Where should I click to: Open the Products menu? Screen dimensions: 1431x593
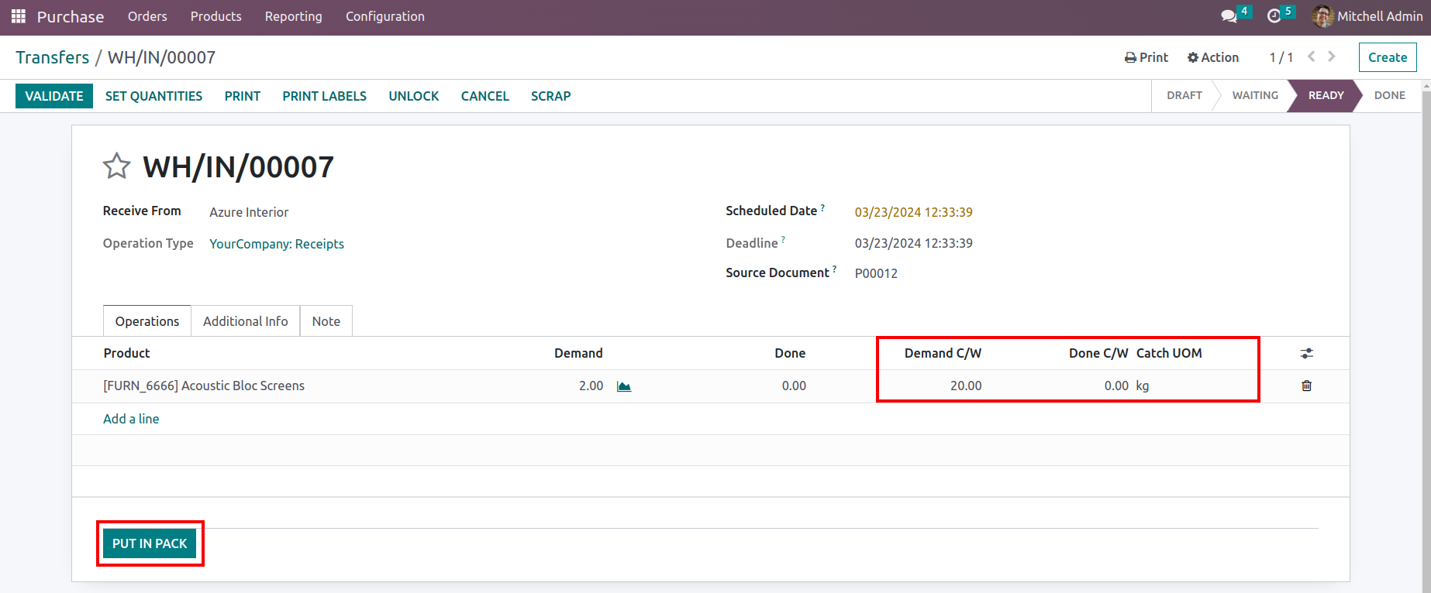point(216,16)
